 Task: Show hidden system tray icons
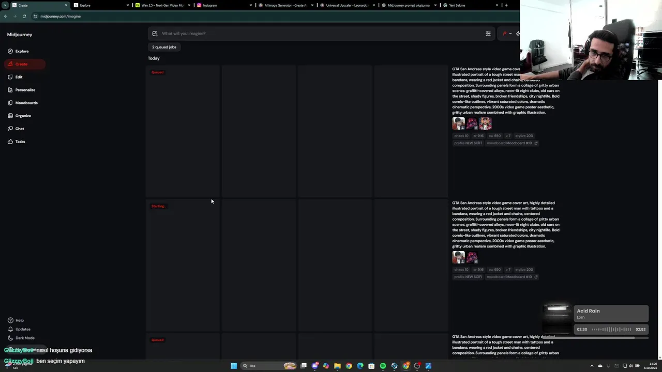pyautogui.click(x=592, y=366)
